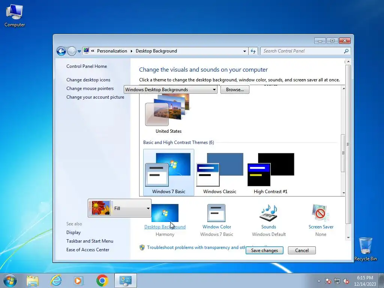
Task: Click the theme list scroll down arrow
Action: [343, 193]
